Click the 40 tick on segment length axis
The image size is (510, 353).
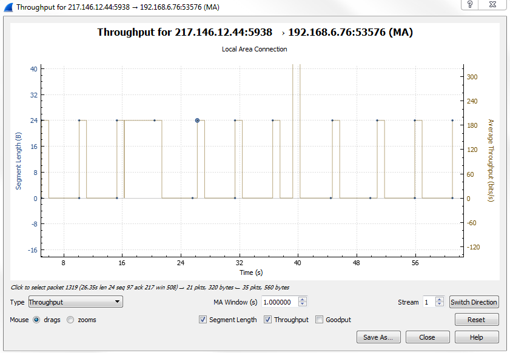tap(34, 69)
